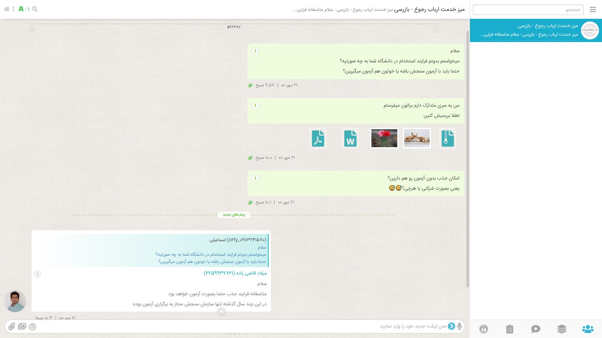This screenshot has width=602, height=338.
Task: Click the magnifier icon in chat header
Action: [35, 9]
